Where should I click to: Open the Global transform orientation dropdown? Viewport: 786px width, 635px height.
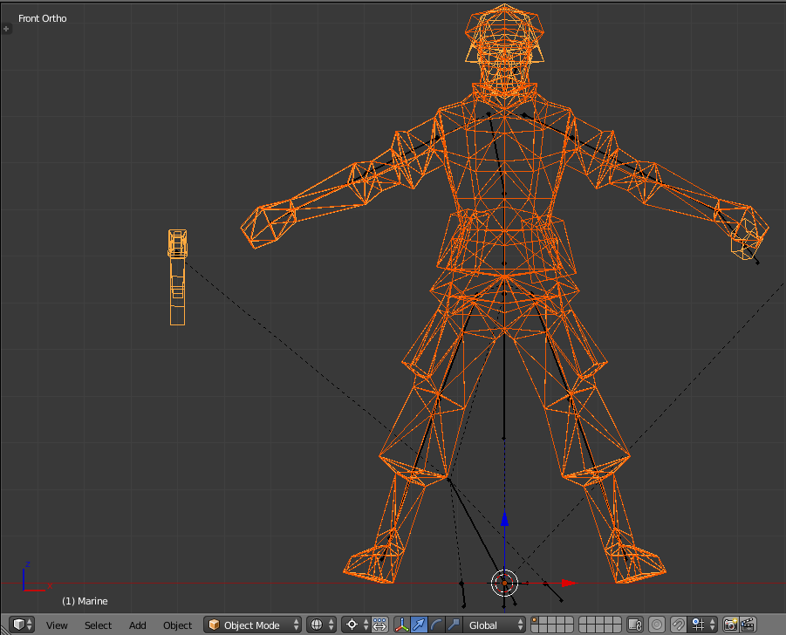493,625
